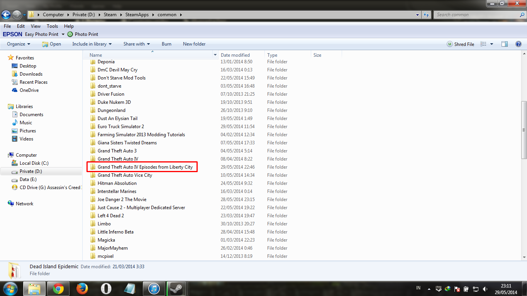Open Steam from the taskbar

click(x=177, y=289)
